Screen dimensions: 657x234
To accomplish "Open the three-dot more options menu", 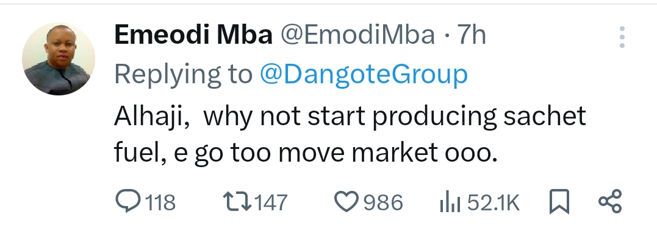I will coord(622,36).
